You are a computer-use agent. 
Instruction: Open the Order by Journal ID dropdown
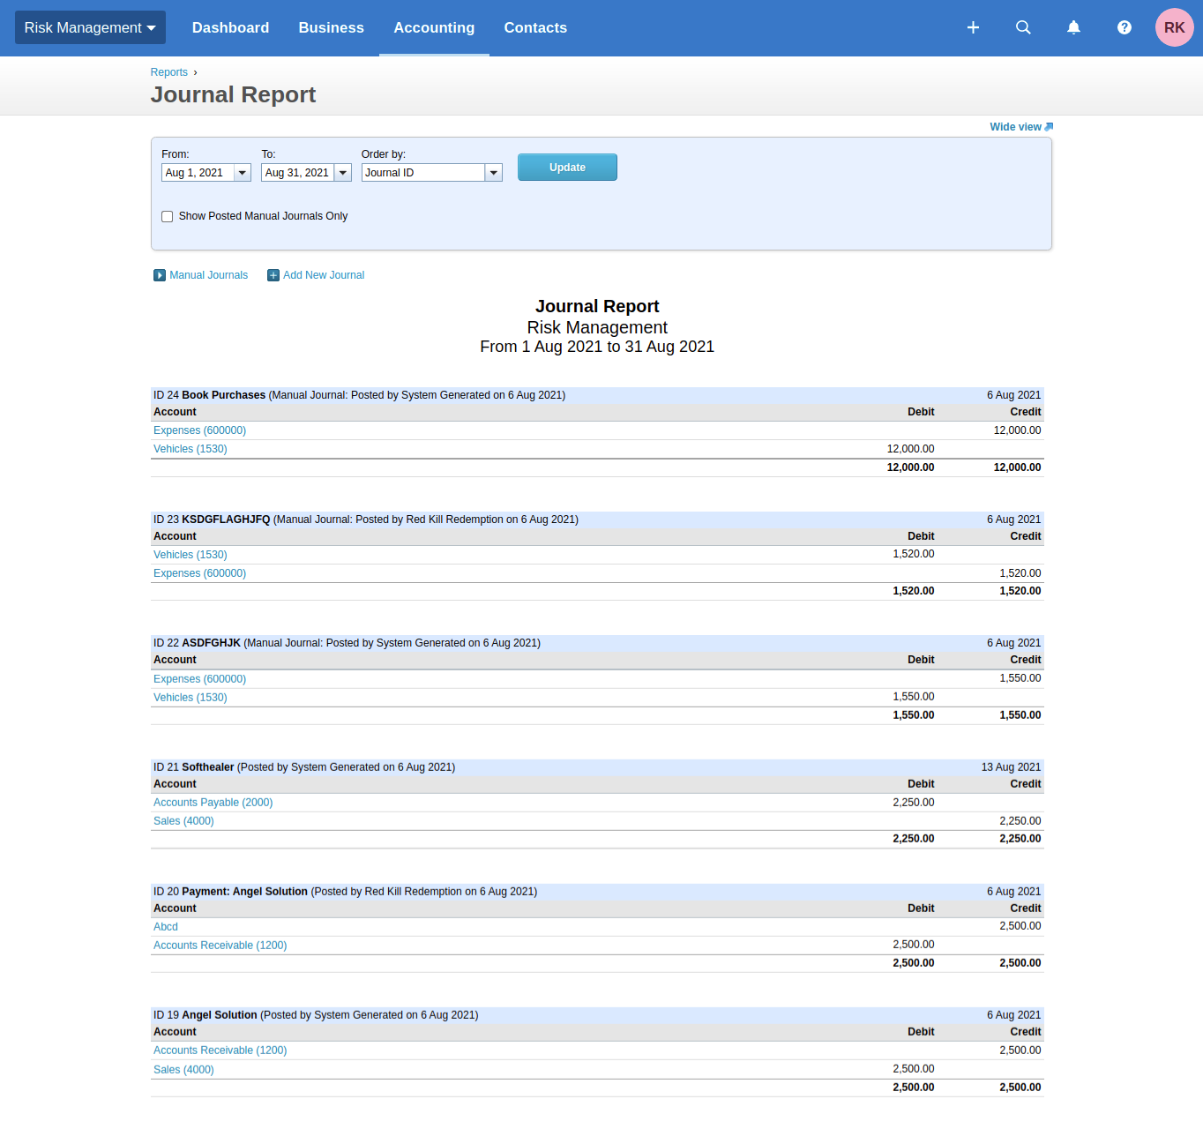click(493, 172)
